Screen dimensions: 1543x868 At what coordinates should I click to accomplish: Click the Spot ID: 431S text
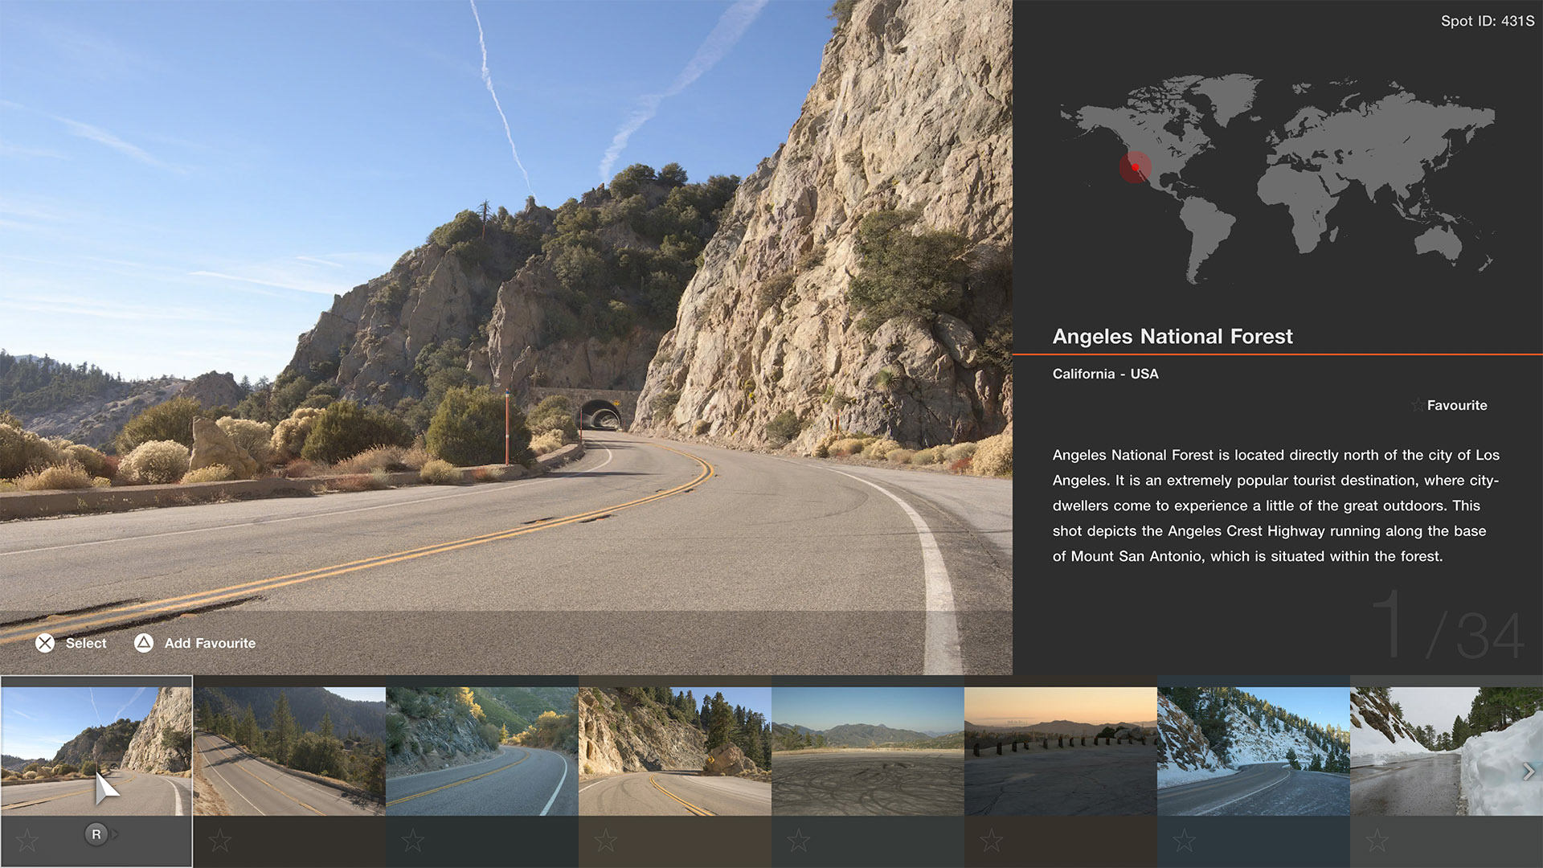tap(1488, 21)
